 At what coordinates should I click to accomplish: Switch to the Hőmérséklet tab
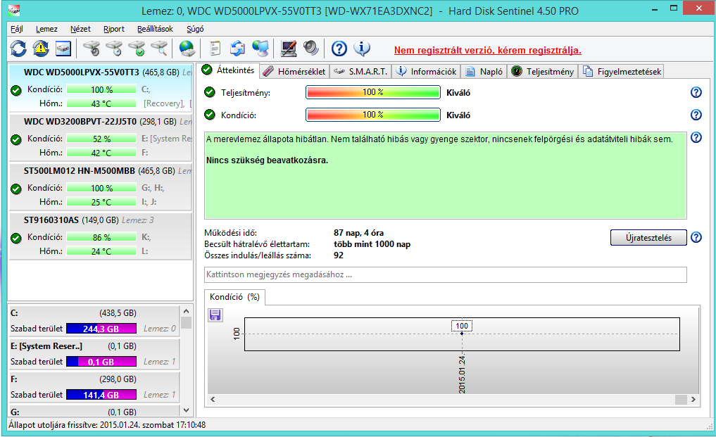295,72
